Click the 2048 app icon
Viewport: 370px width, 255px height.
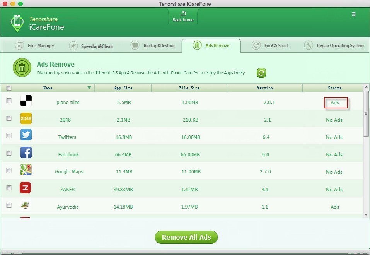[x=26, y=118]
